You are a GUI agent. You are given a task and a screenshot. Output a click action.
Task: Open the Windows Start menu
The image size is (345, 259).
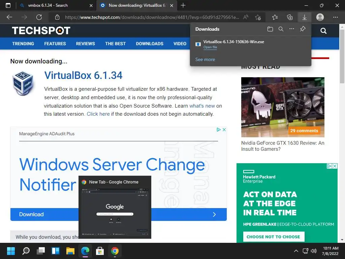click(11, 251)
